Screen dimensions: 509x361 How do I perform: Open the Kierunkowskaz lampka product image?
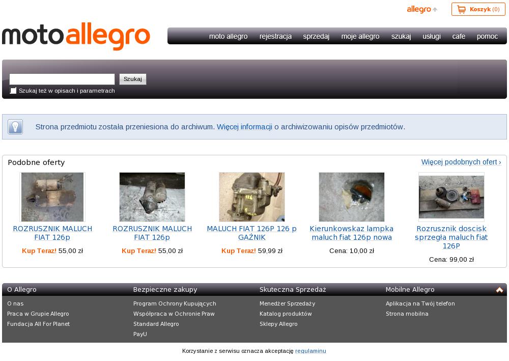(x=351, y=197)
